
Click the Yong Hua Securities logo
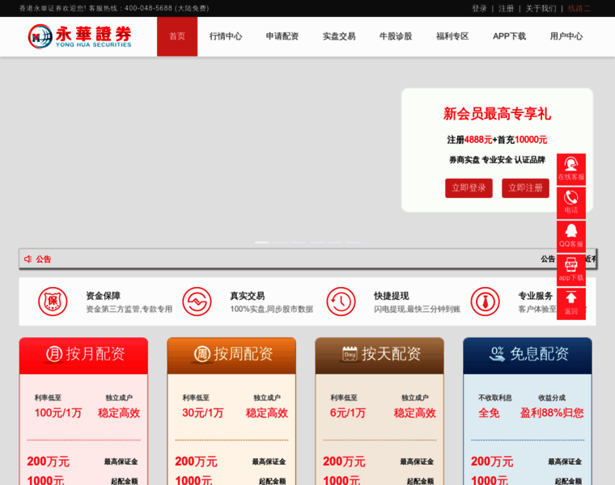point(79,36)
